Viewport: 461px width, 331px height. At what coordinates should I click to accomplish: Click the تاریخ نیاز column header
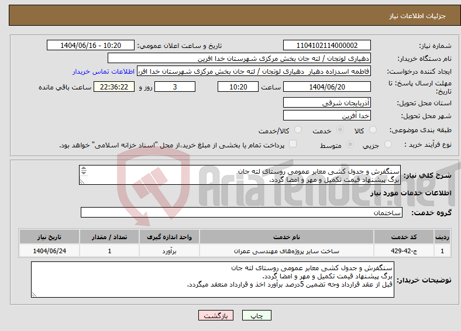click(x=49, y=237)
